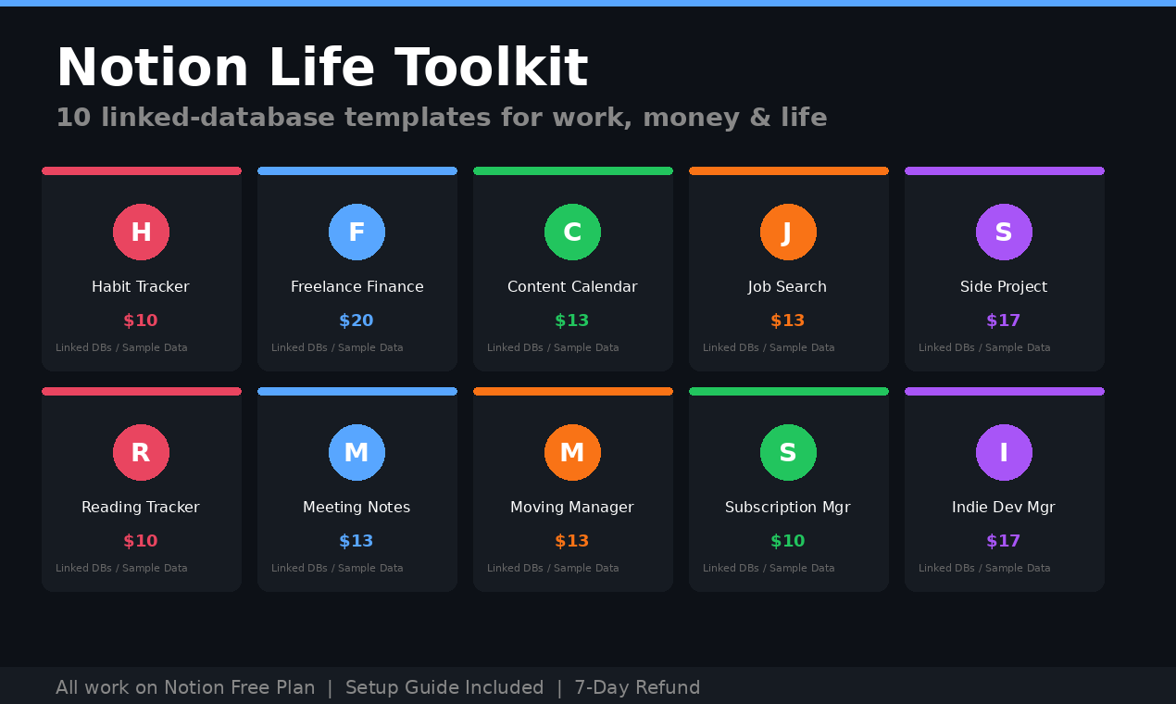Screen dimensions: 1176x704
Task: Click the green S Subscription Mgr icon
Action: point(788,453)
